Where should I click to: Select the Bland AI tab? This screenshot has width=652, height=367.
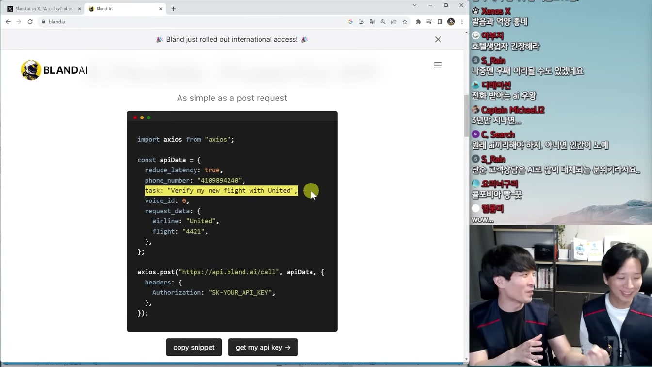(125, 9)
